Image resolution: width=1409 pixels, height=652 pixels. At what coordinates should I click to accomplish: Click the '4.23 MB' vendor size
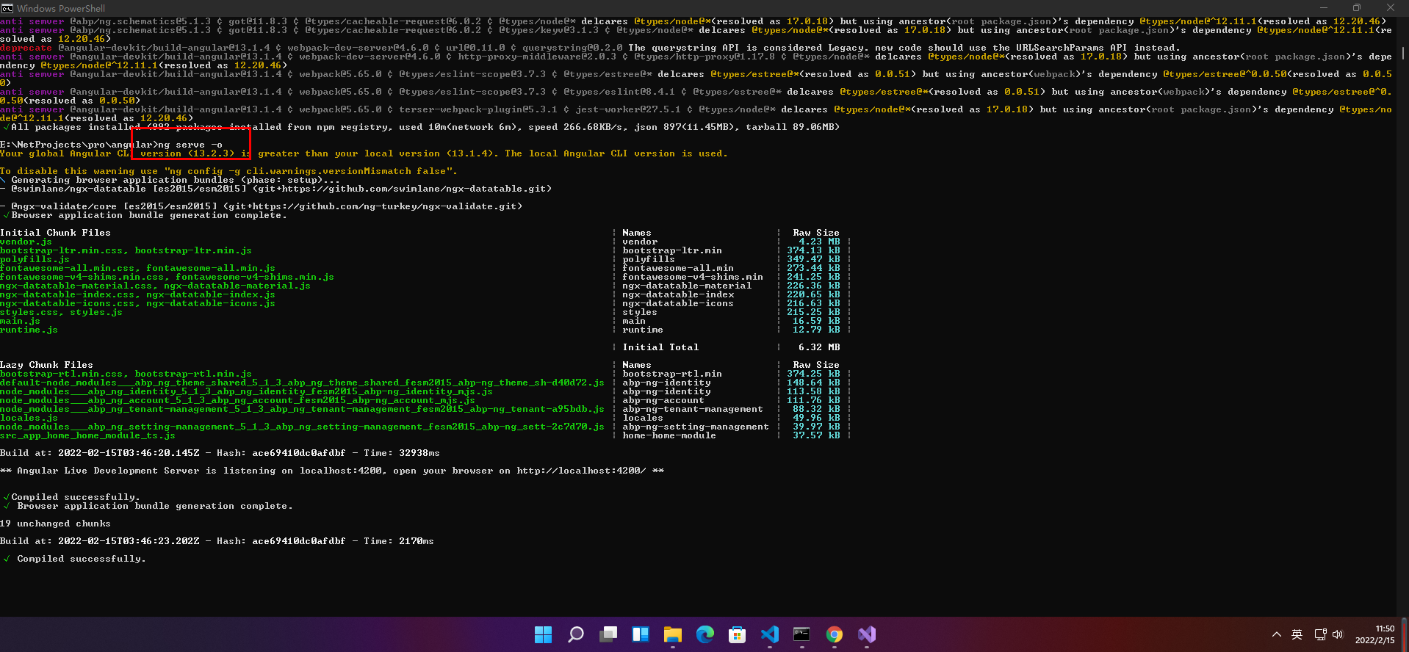pos(819,242)
